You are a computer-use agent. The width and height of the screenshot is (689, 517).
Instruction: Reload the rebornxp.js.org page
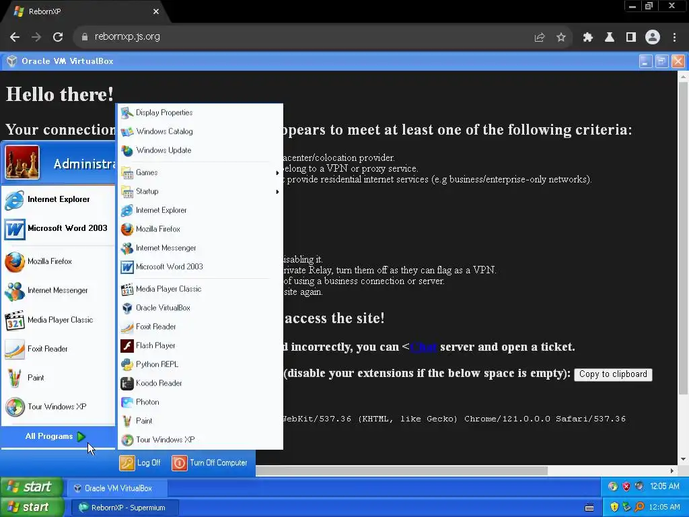(x=58, y=37)
